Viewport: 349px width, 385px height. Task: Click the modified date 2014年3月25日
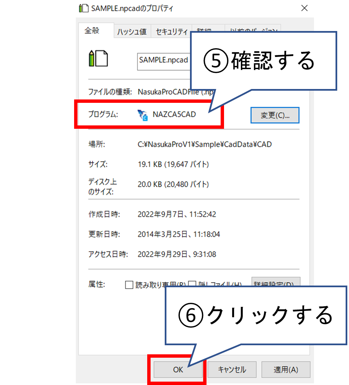pos(179,235)
